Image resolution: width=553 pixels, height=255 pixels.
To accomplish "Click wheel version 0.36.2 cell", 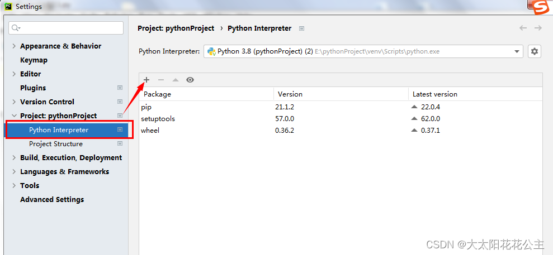I will (x=285, y=131).
